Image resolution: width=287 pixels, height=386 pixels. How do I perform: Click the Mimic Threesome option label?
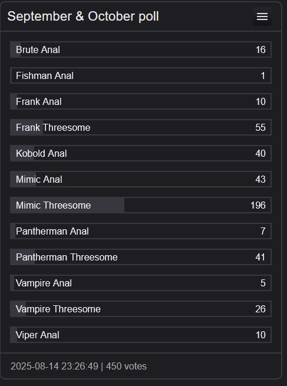[x=54, y=205]
